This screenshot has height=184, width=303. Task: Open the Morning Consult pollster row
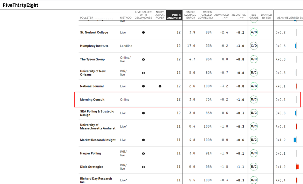click(92, 100)
